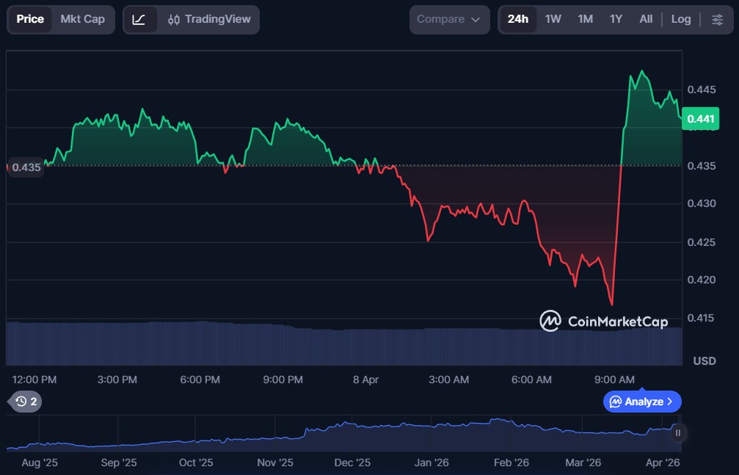Click the CoinMarketCap watermark logo
The image size is (739, 475).
[x=604, y=321]
